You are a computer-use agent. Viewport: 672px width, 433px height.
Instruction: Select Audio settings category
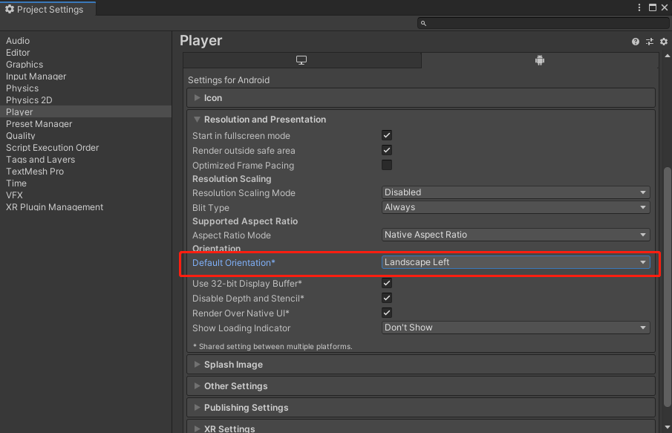[x=85, y=41]
